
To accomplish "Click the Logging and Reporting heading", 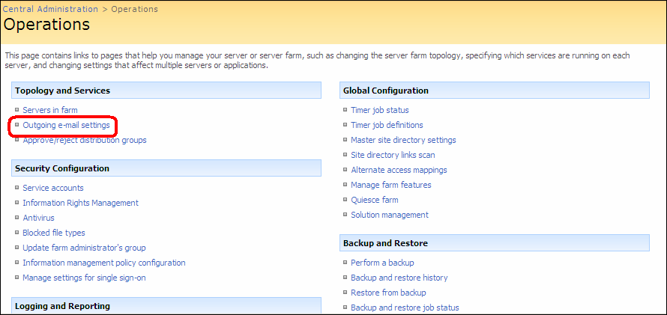I will [x=62, y=306].
